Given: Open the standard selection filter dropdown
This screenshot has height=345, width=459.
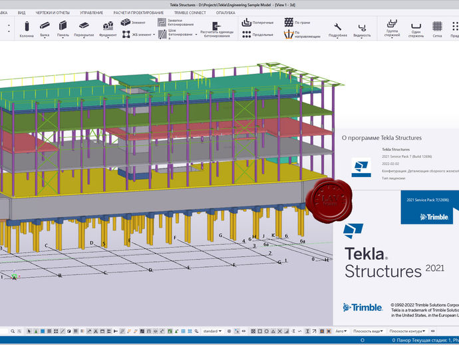Looking at the screenshot, I should pyautogui.click(x=212, y=331).
